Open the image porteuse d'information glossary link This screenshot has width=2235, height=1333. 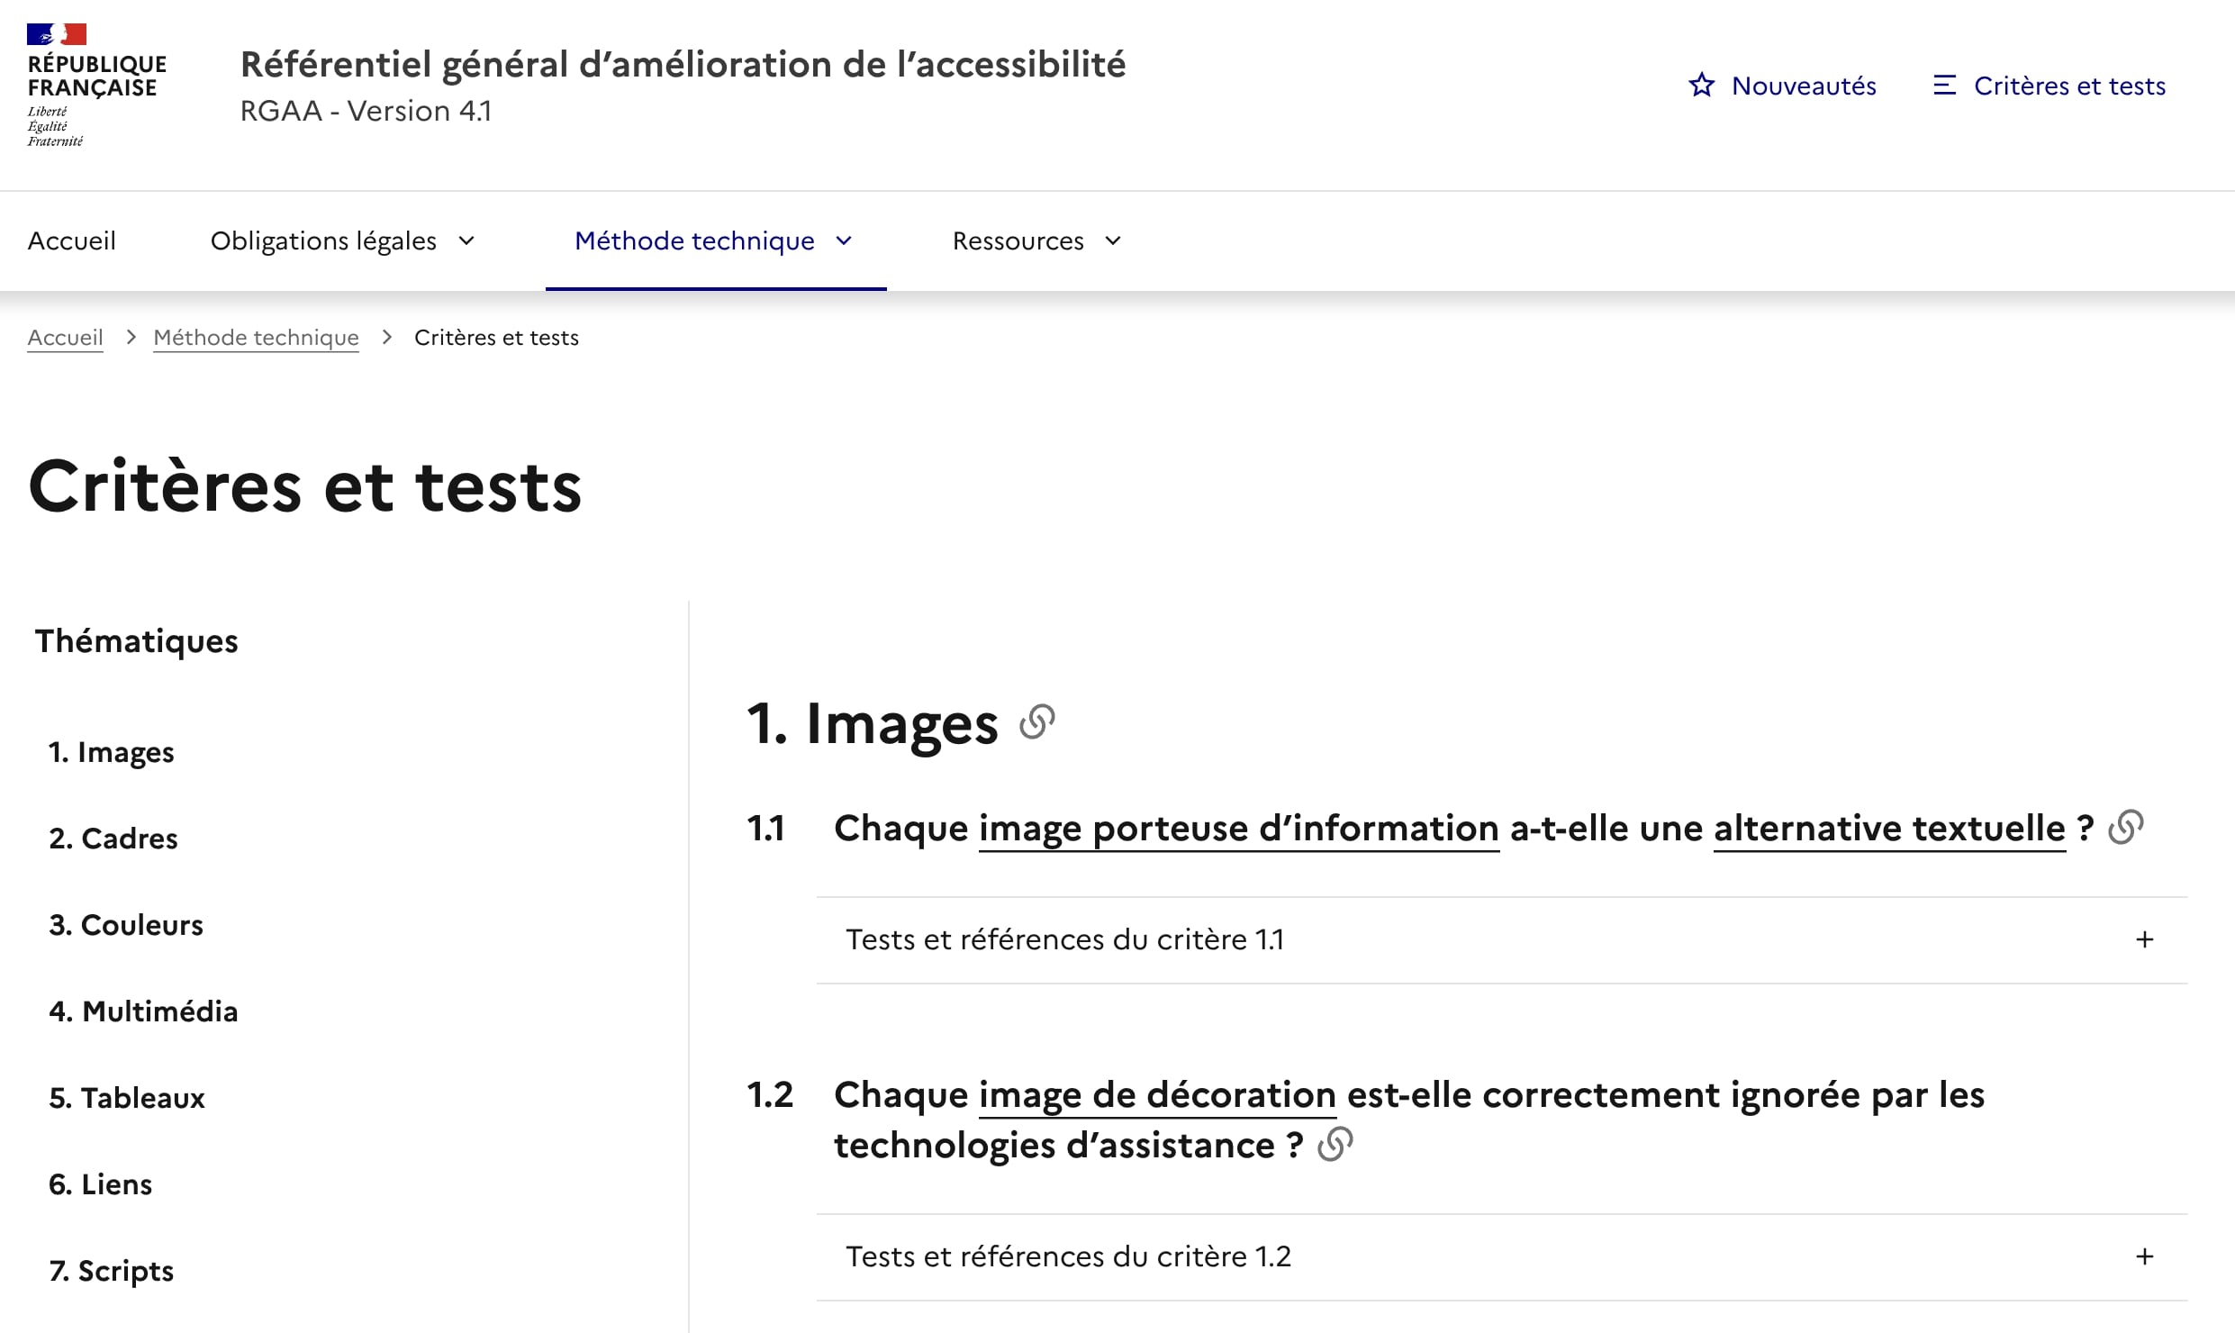(1235, 828)
